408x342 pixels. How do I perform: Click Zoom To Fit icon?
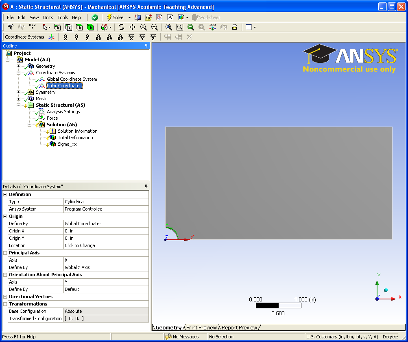click(169, 27)
